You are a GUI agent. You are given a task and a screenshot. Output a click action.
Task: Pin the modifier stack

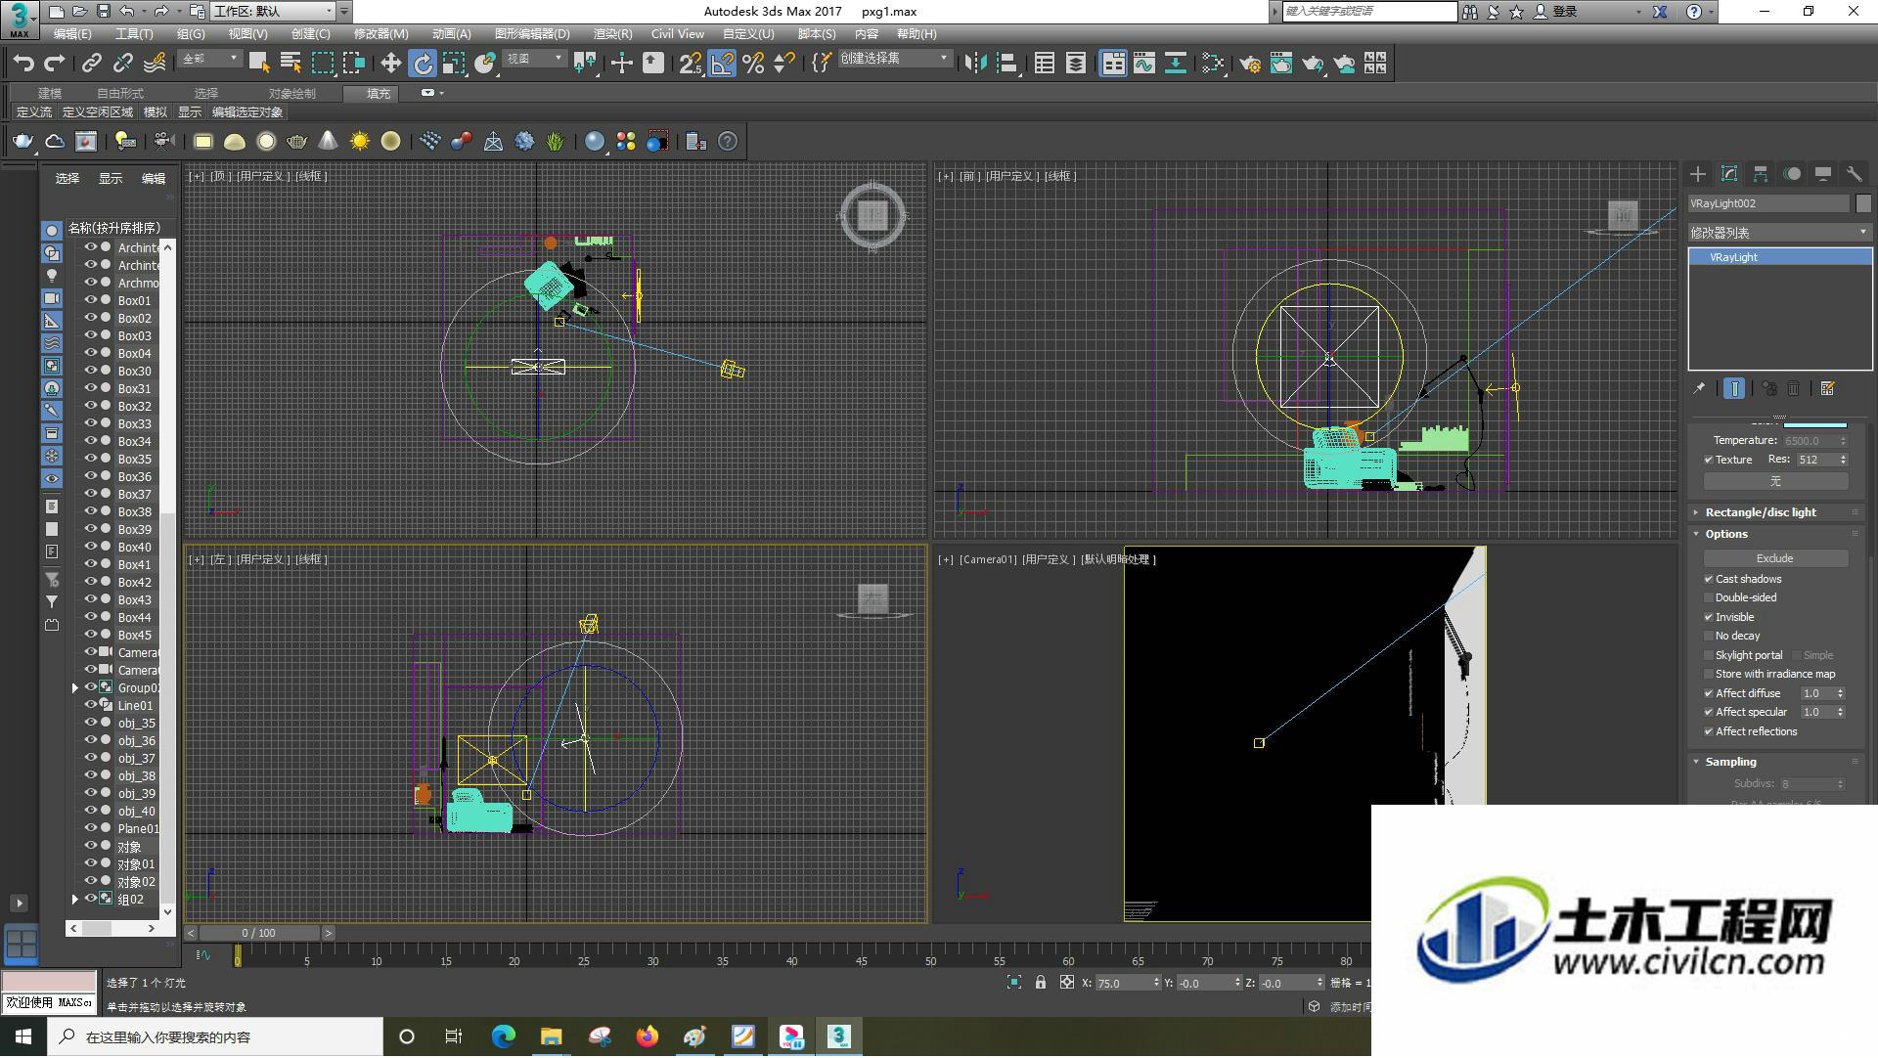point(1699,389)
